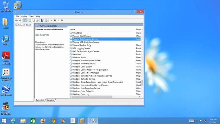The image size is (220, 124).
Task: Select the Windows Audio service
Action: point(105,58)
